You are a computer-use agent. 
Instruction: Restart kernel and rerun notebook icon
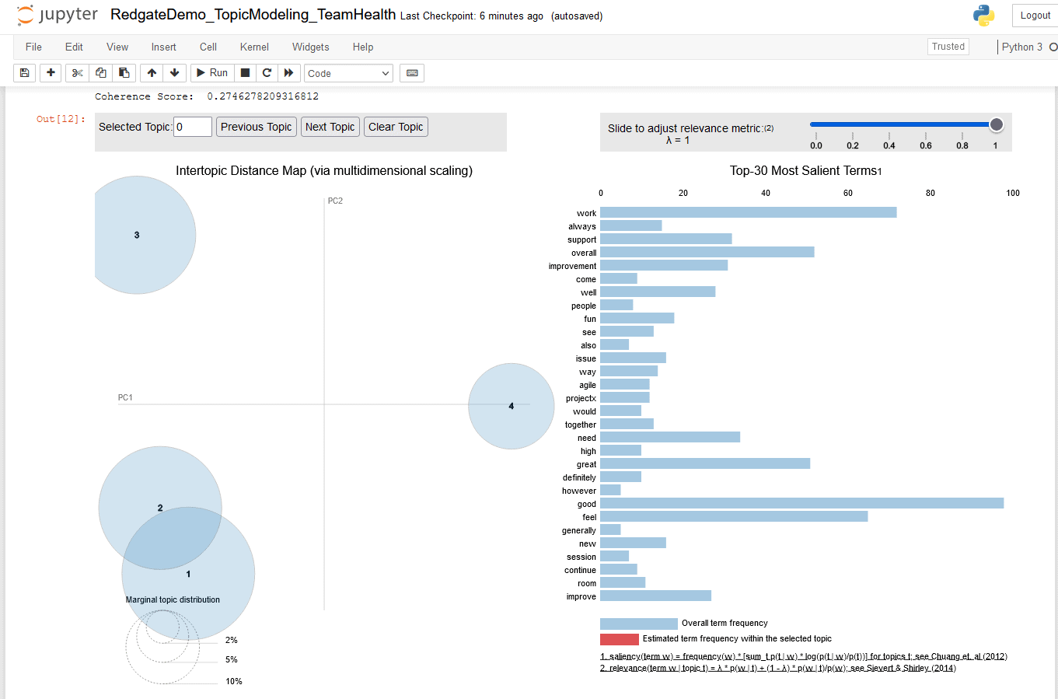[x=288, y=73]
